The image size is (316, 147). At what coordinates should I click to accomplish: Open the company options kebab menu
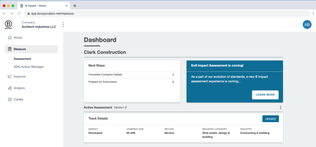coord(63,25)
